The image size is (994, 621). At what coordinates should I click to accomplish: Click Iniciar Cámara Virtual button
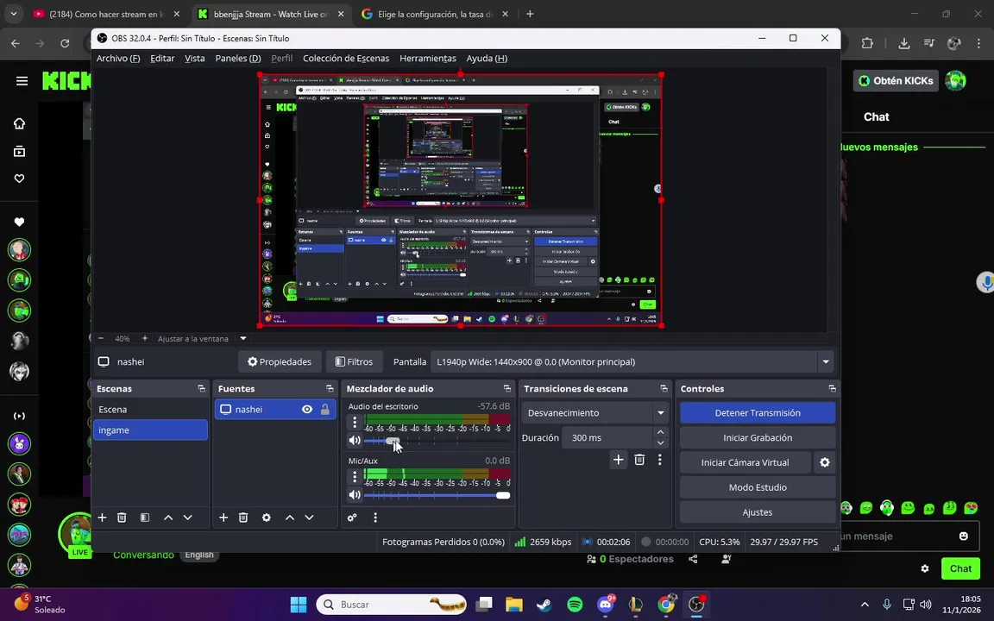pos(745,462)
